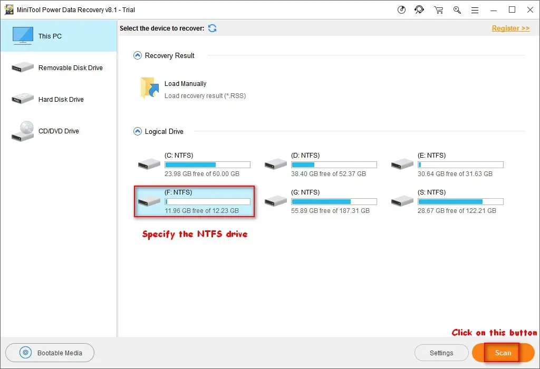This screenshot has width=540, height=369.
Task: Select the E: NTFS drive icon
Action: (402, 164)
